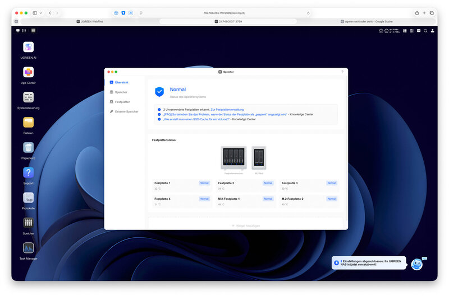Viewport: 449px width, 296px height.
Task: Open the Protokolle logs icon
Action: [x=28, y=198]
